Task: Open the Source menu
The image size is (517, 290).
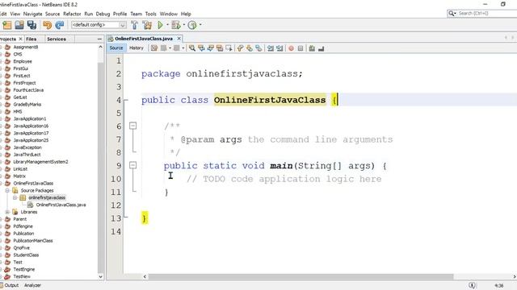Action: coord(53,14)
